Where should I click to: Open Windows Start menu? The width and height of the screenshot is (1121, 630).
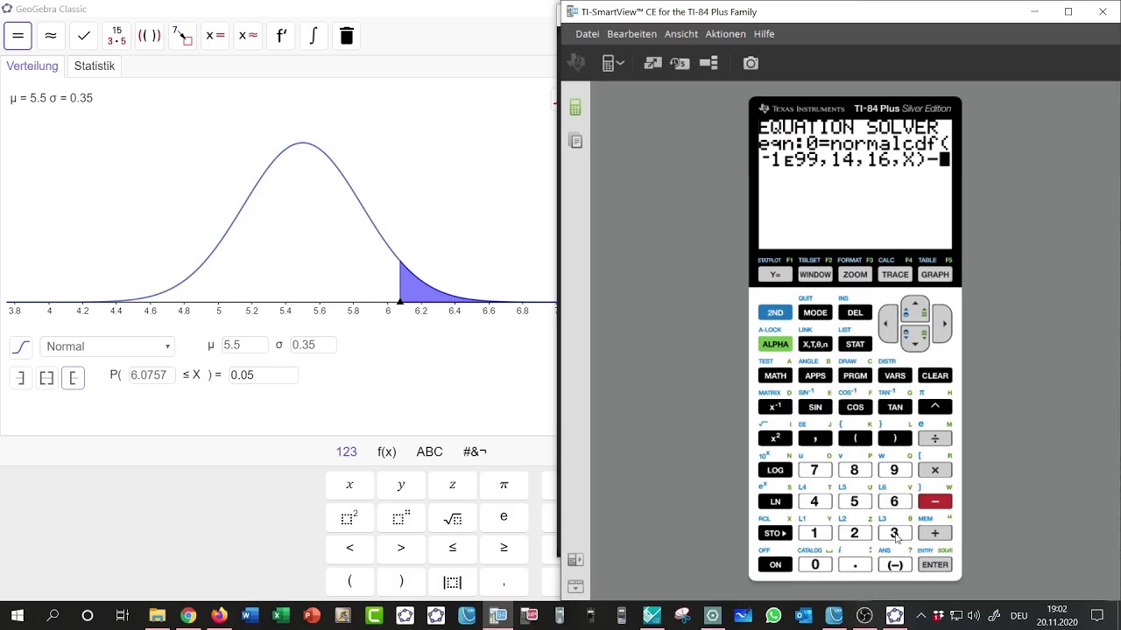click(18, 616)
